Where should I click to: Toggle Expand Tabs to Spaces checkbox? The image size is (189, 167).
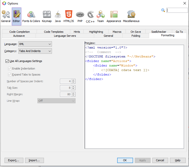click(10, 74)
